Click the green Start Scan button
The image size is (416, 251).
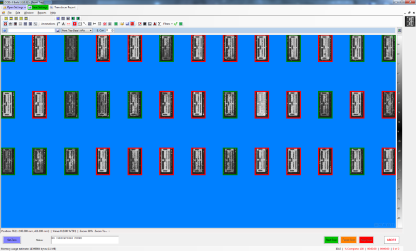(x=331, y=240)
